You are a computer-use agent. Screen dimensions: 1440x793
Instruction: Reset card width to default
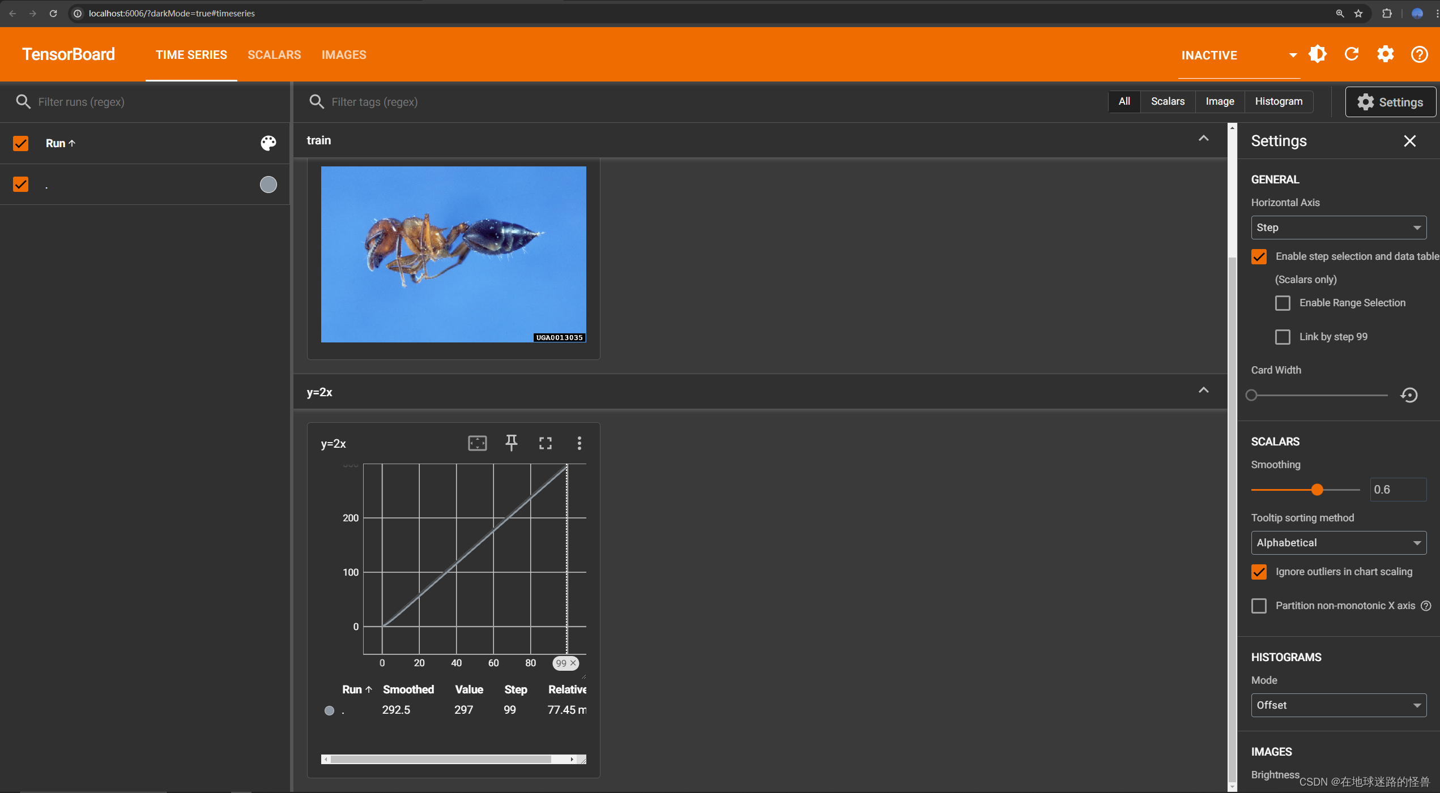[x=1409, y=395]
